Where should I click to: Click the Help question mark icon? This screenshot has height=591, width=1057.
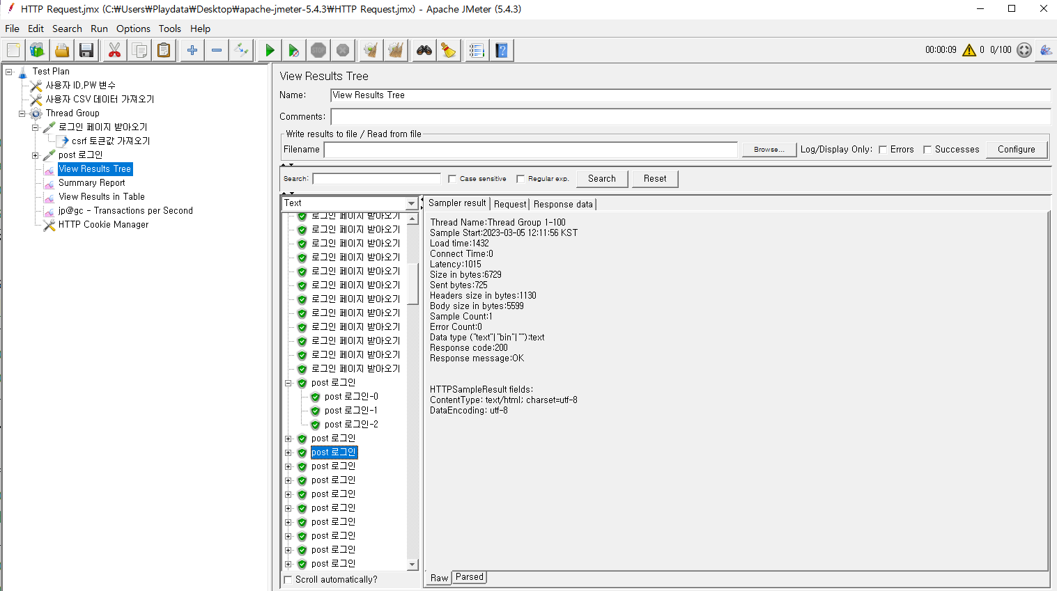point(502,50)
